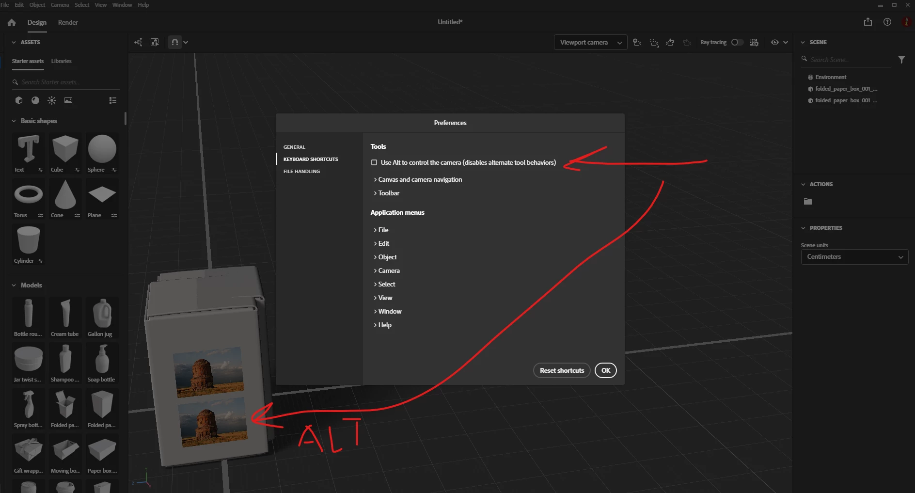Collapse the Basic shapes section
915x493 pixels.
point(14,121)
